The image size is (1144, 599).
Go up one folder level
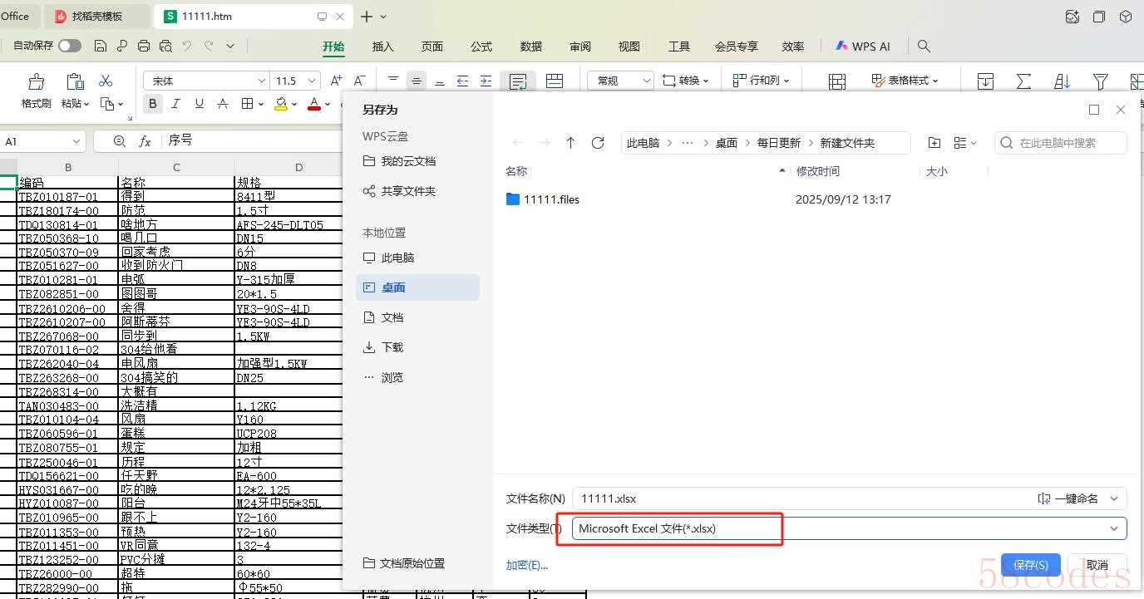tap(570, 143)
